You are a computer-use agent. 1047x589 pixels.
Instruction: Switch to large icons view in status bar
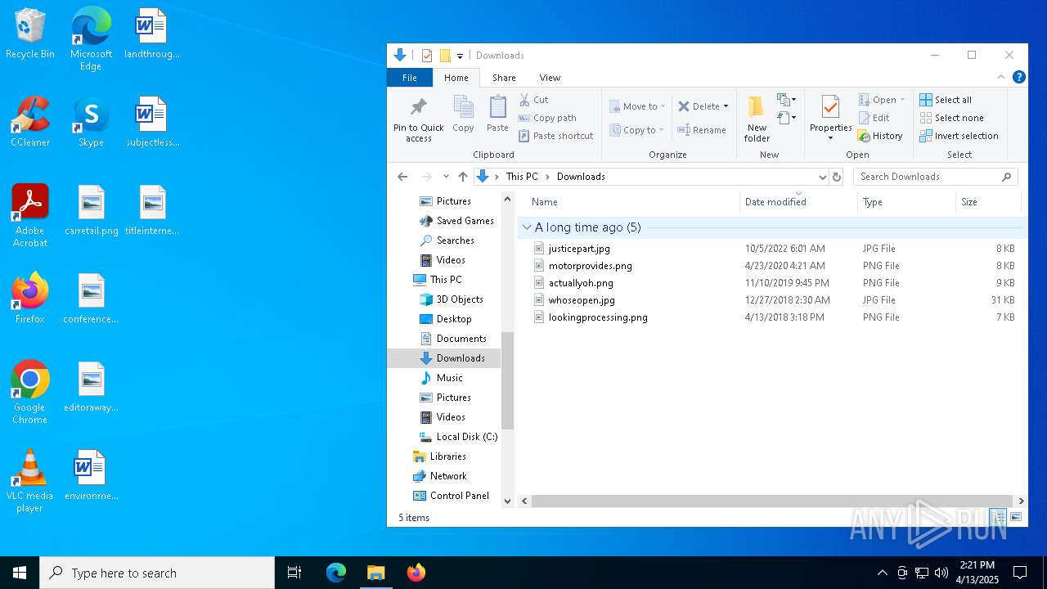1016,517
